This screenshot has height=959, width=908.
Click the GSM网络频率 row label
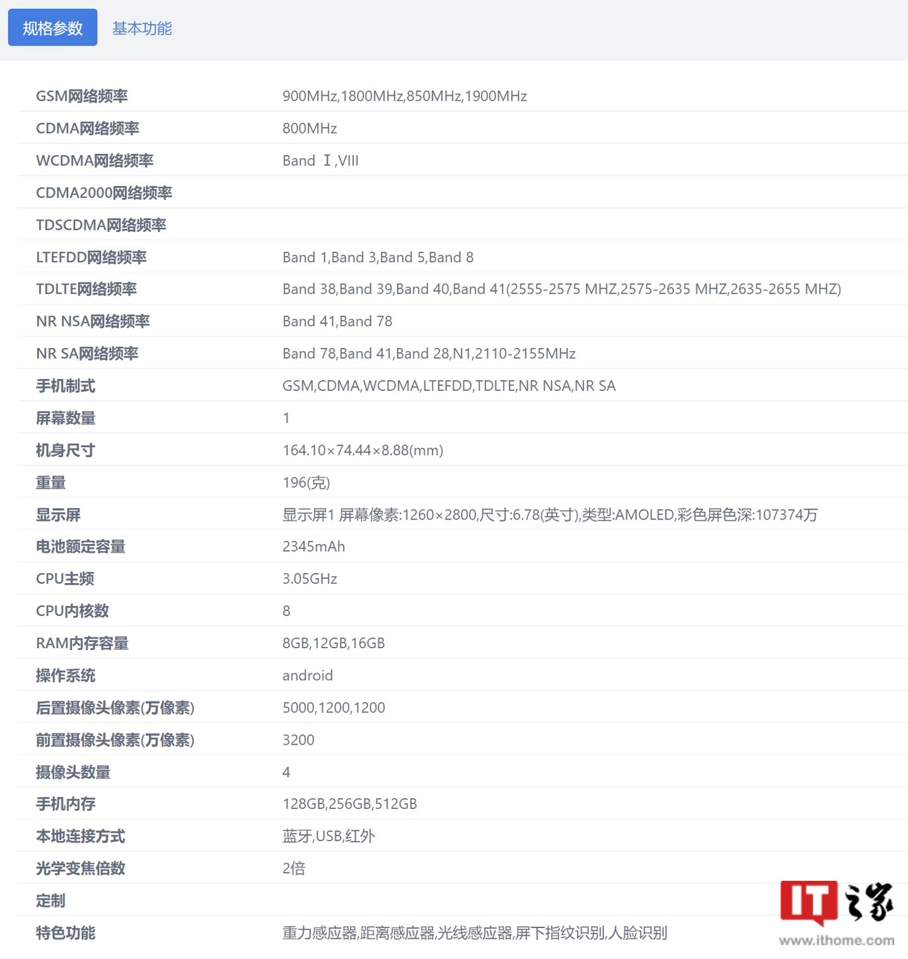(x=82, y=96)
